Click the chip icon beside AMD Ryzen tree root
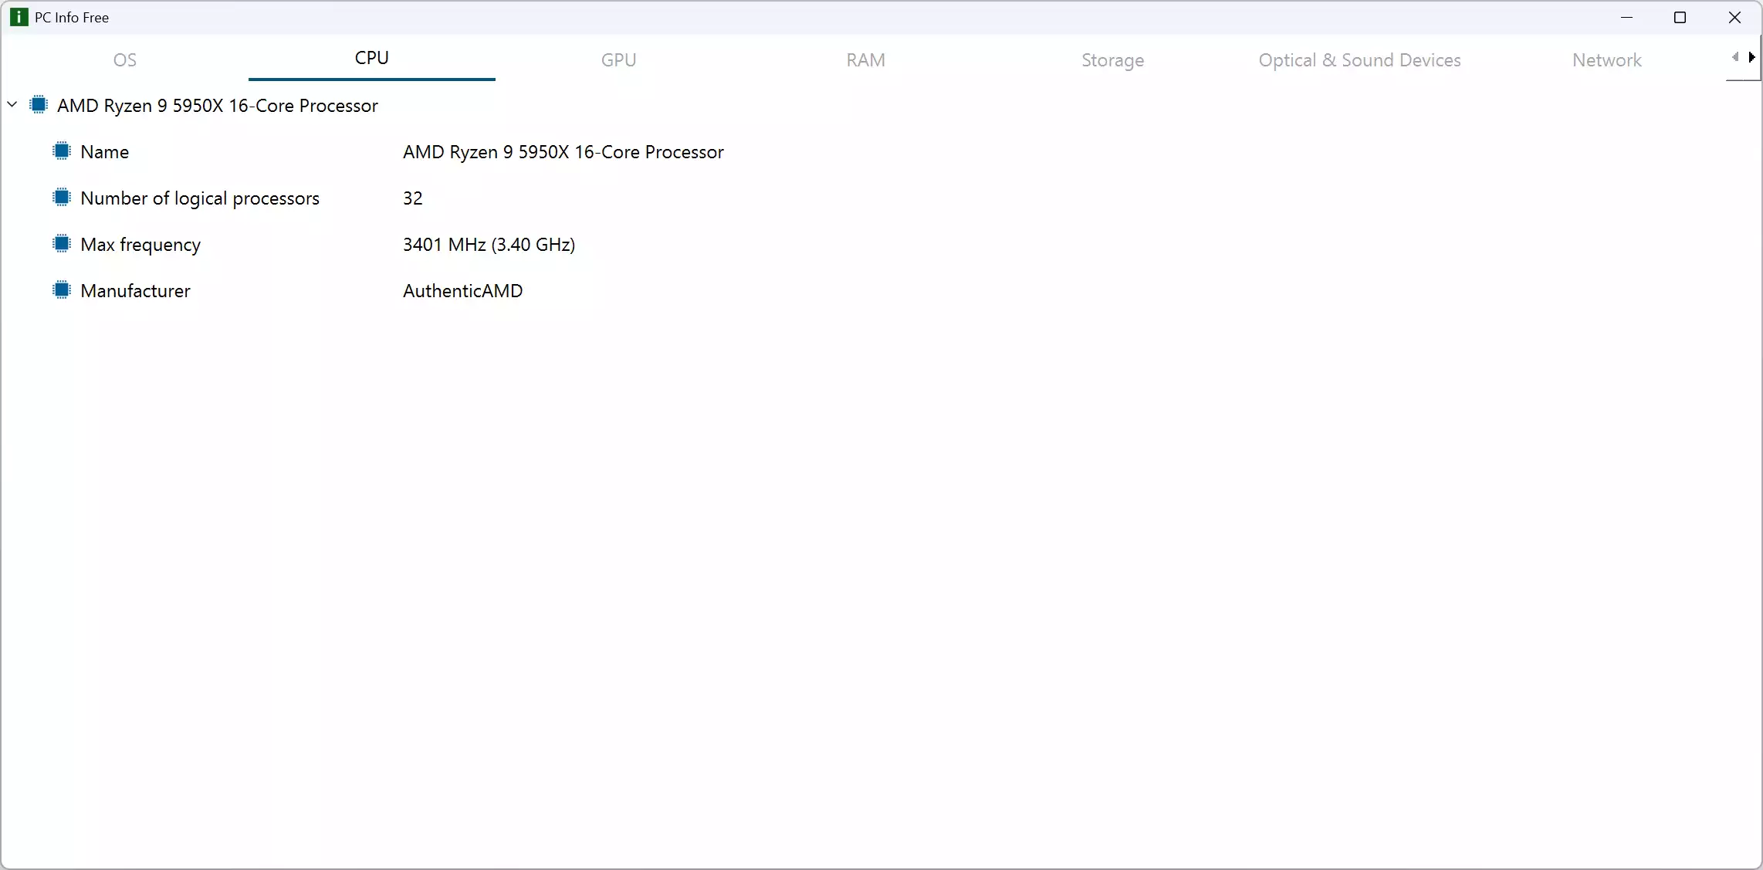 pos(39,105)
